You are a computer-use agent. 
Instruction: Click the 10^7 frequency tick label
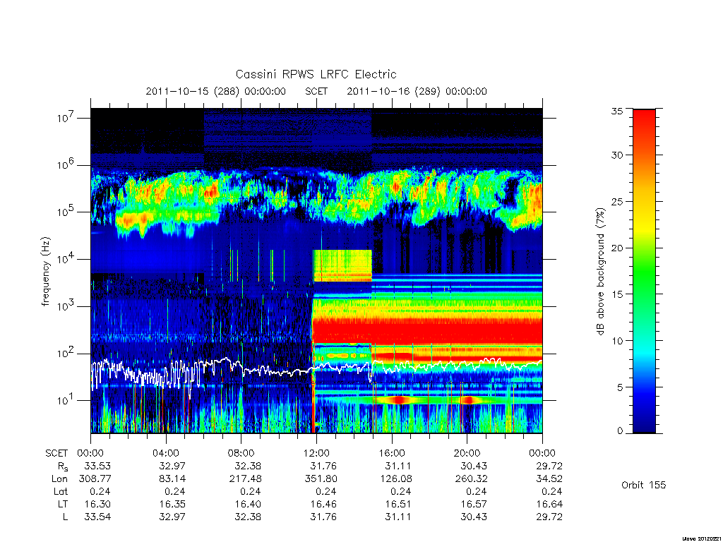(66, 118)
